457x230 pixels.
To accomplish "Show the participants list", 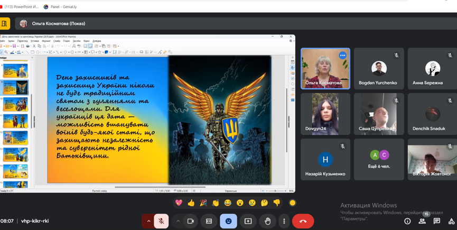I will (x=422, y=221).
